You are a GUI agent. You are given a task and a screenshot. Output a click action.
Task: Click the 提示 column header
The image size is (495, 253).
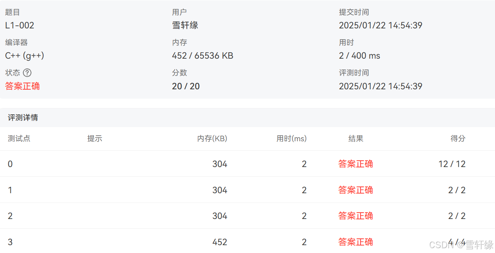point(94,138)
